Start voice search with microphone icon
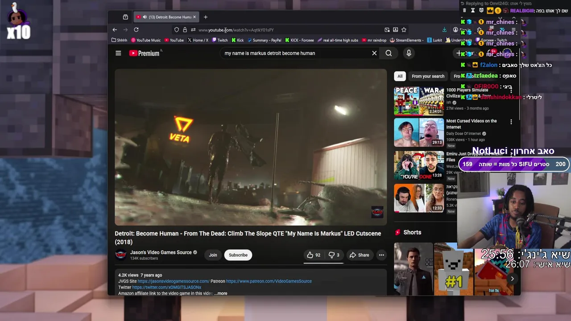Image resolution: width=571 pixels, height=321 pixels. click(x=409, y=53)
